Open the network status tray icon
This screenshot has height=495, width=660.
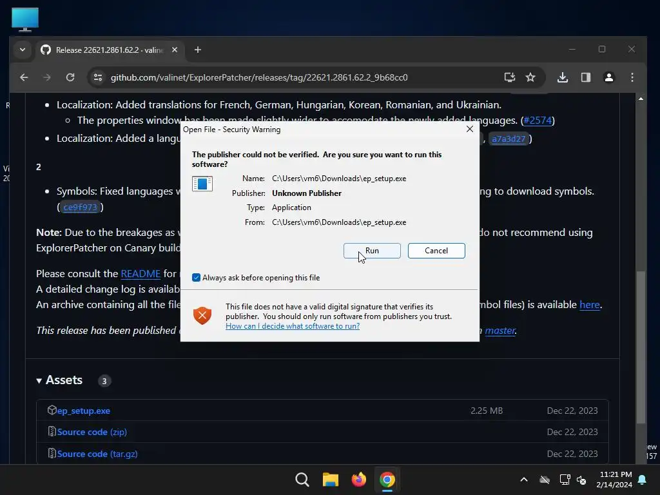(565, 480)
